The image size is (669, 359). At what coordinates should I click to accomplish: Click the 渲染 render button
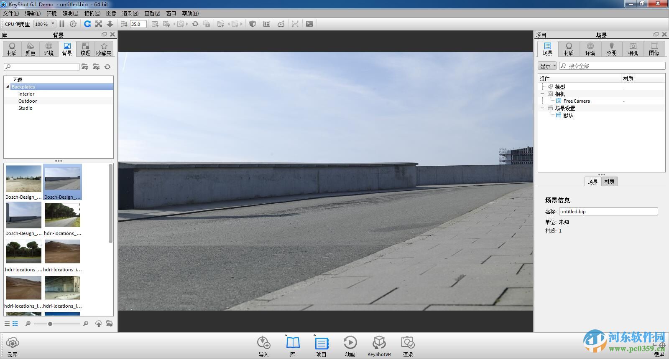click(408, 346)
